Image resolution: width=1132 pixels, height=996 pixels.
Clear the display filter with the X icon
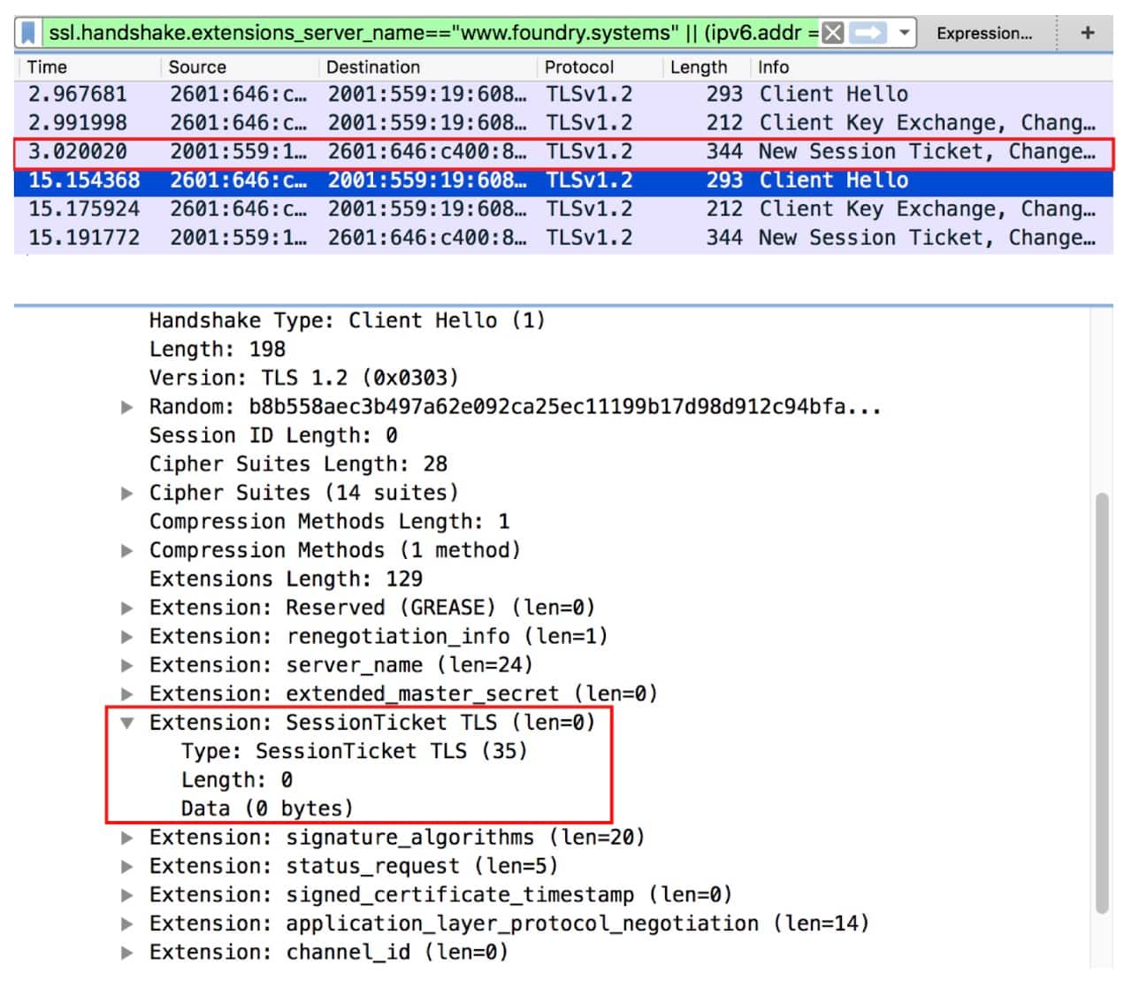(832, 34)
